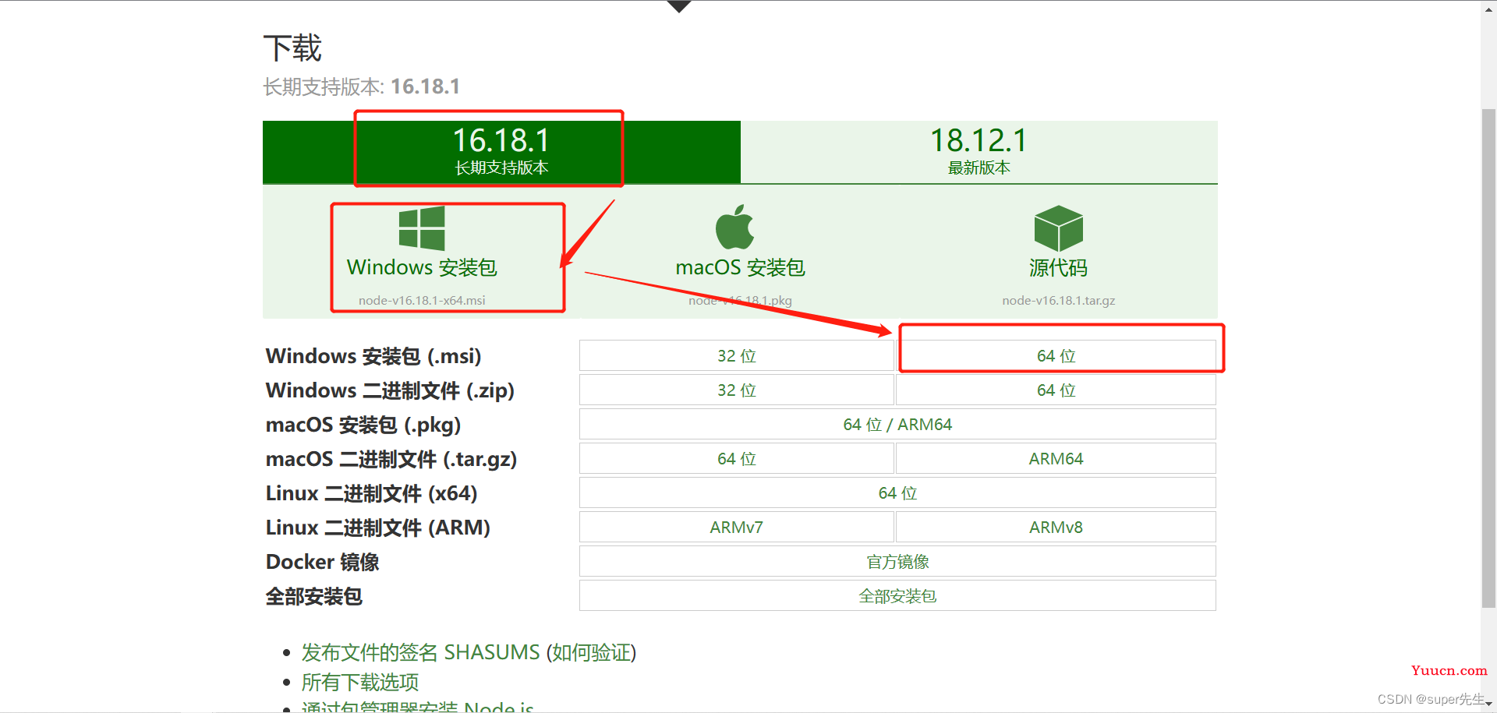Open the 所有下载选项 link
1497x713 pixels.
coord(360,683)
